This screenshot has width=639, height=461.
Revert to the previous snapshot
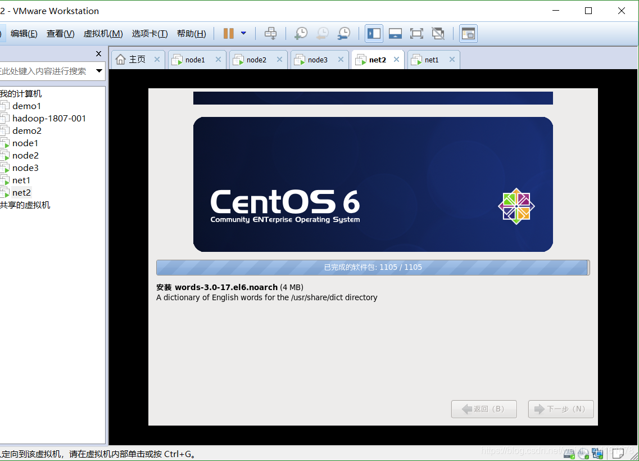[x=323, y=33]
